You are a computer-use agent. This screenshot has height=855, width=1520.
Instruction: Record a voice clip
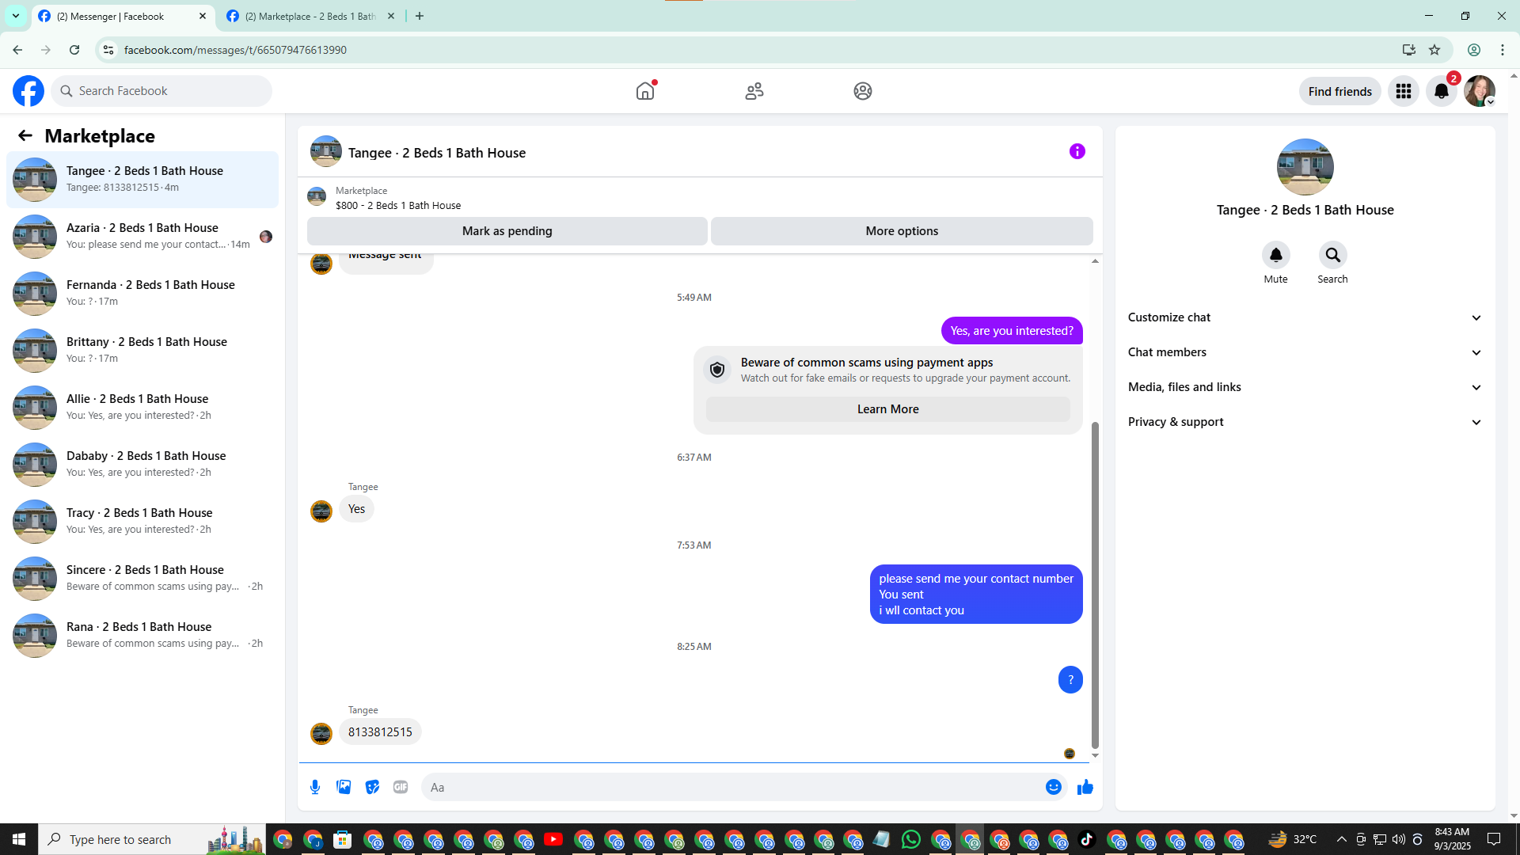coord(315,787)
